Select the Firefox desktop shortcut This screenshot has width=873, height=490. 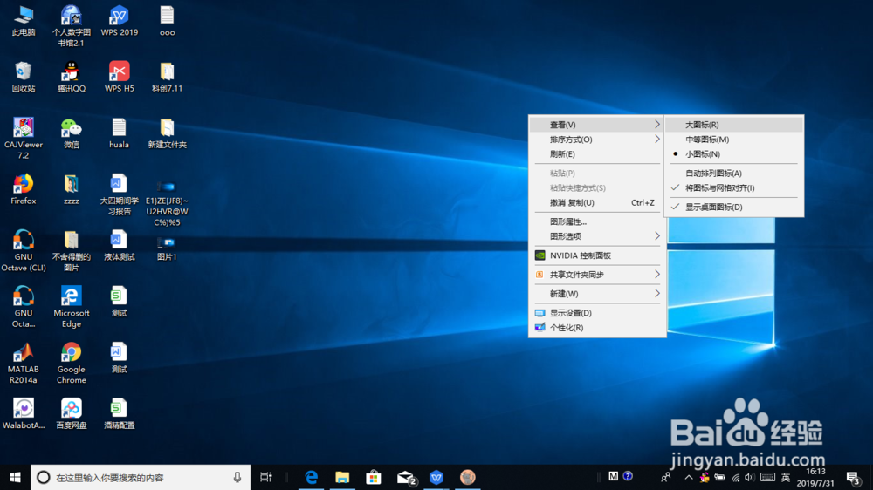coord(24,190)
